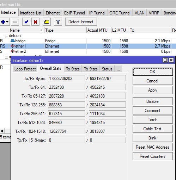Screen dimensions: 176x180
Task: Click the Apply button
Action: 153,90
